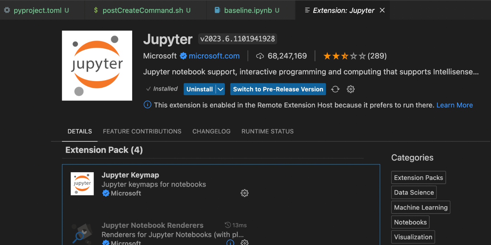Click the Microsoft publisher name
The width and height of the screenshot is (491, 245).
point(160,56)
